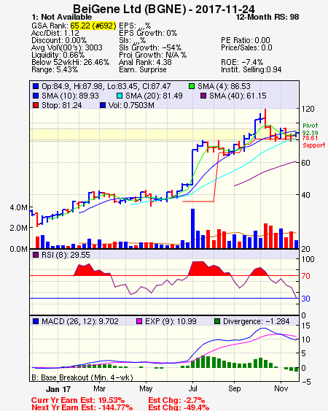328x411 pixels.
Task: Click ROE: -7.4% text
Action: point(242,62)
